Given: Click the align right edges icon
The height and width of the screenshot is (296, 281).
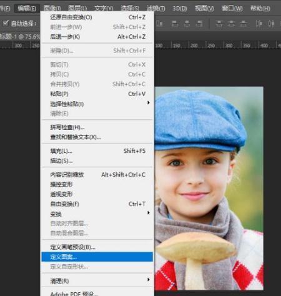Looking at the screenshot, I should coord(199,24).
